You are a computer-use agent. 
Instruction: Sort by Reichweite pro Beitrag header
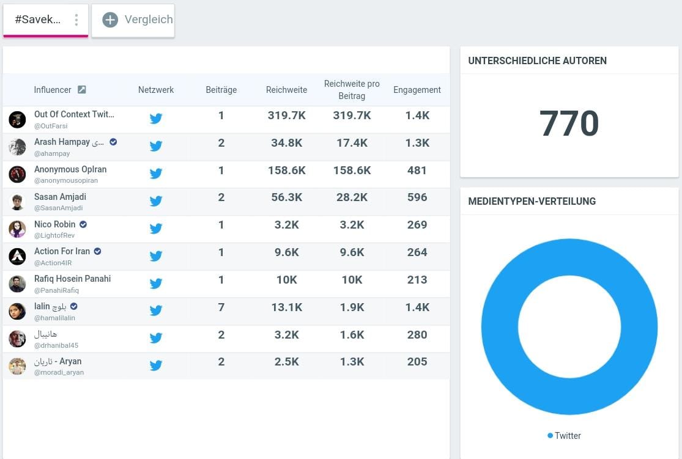pos(352,90)
